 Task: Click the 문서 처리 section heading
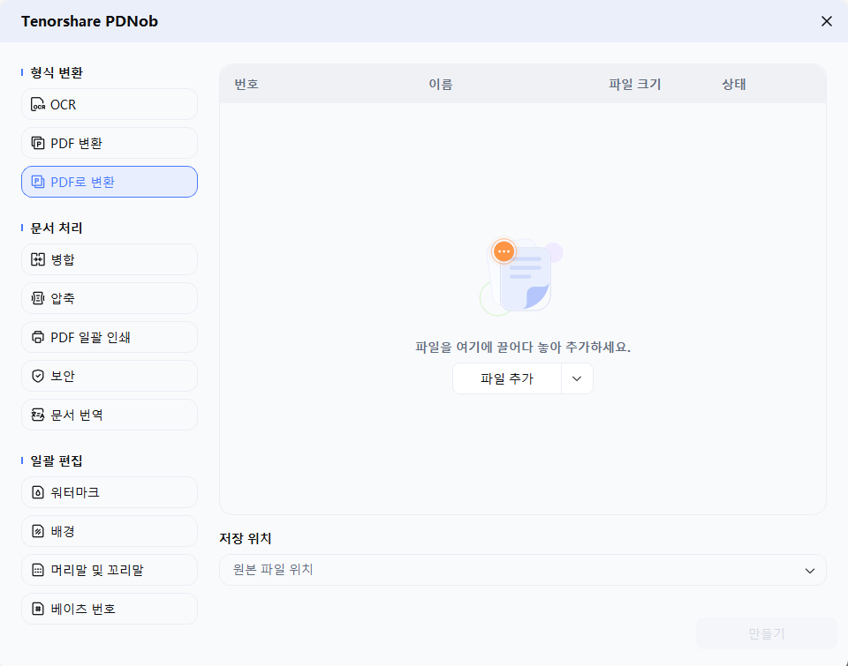click(57, 228)
